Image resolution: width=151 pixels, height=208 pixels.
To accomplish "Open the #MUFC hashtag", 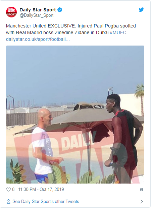I will click(x=118, y=32).
